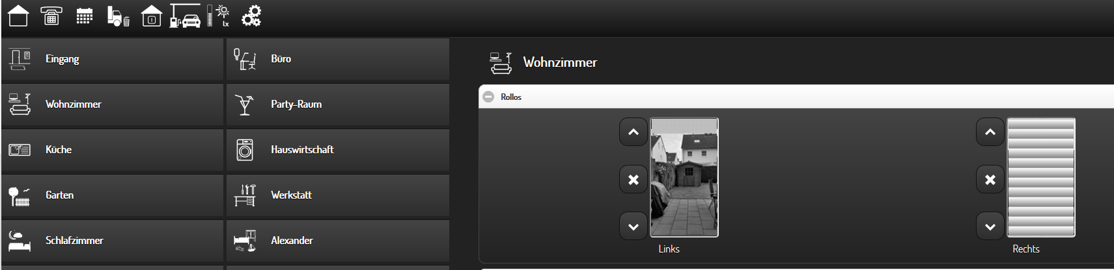Image resolution: width=1114 pixels, height=270 pixels.
Task: Open the brightness lux sensor icon
Action: (219, 16)
